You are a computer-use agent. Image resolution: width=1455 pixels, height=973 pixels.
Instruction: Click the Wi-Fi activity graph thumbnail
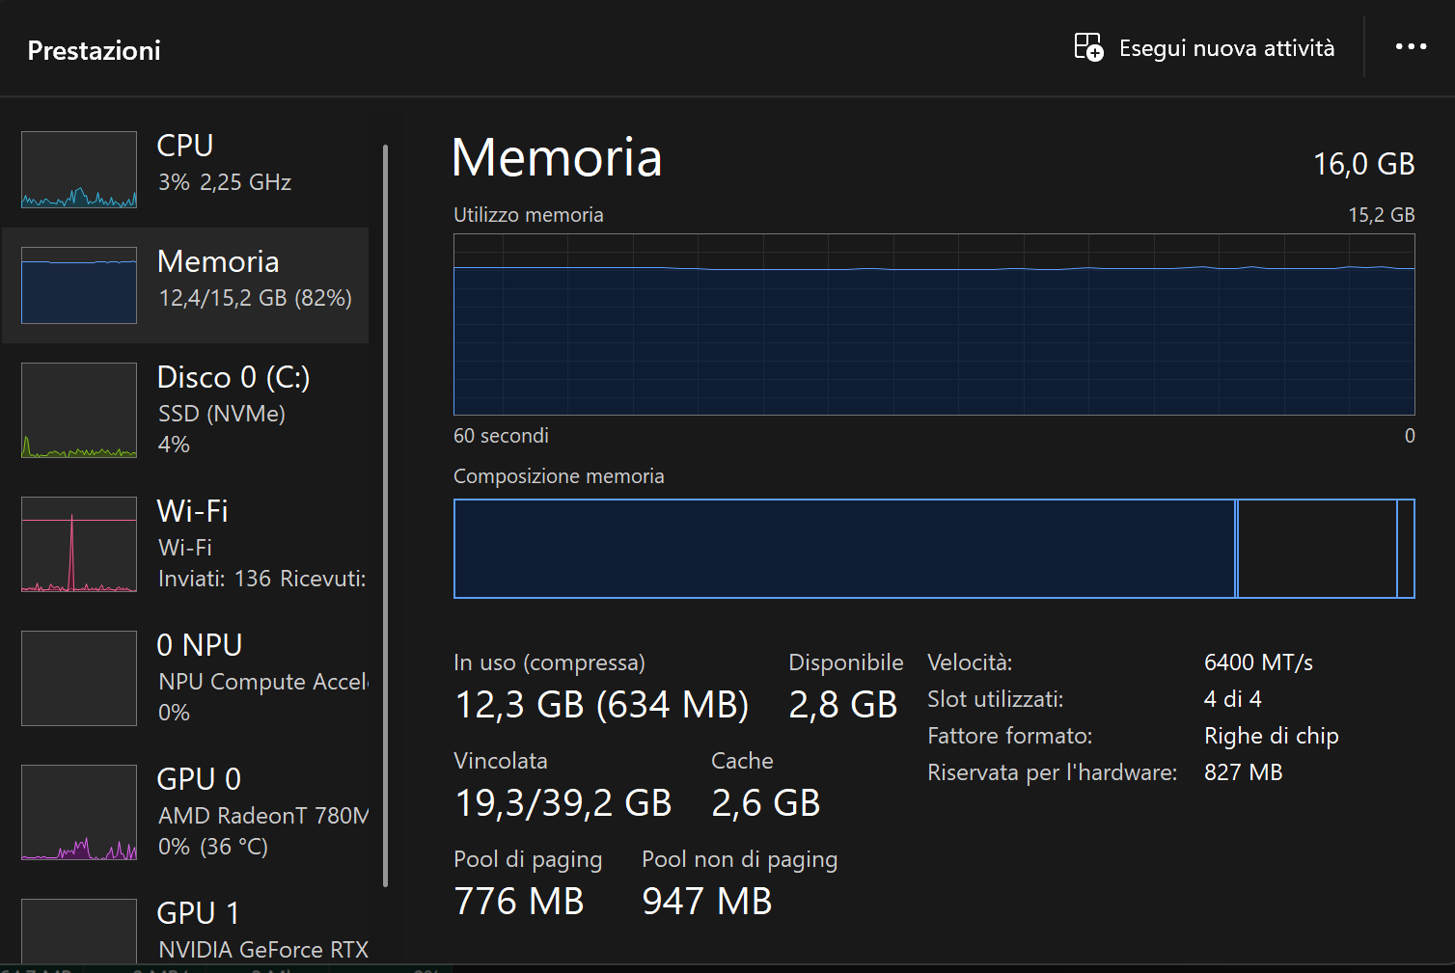coord(79,544)
